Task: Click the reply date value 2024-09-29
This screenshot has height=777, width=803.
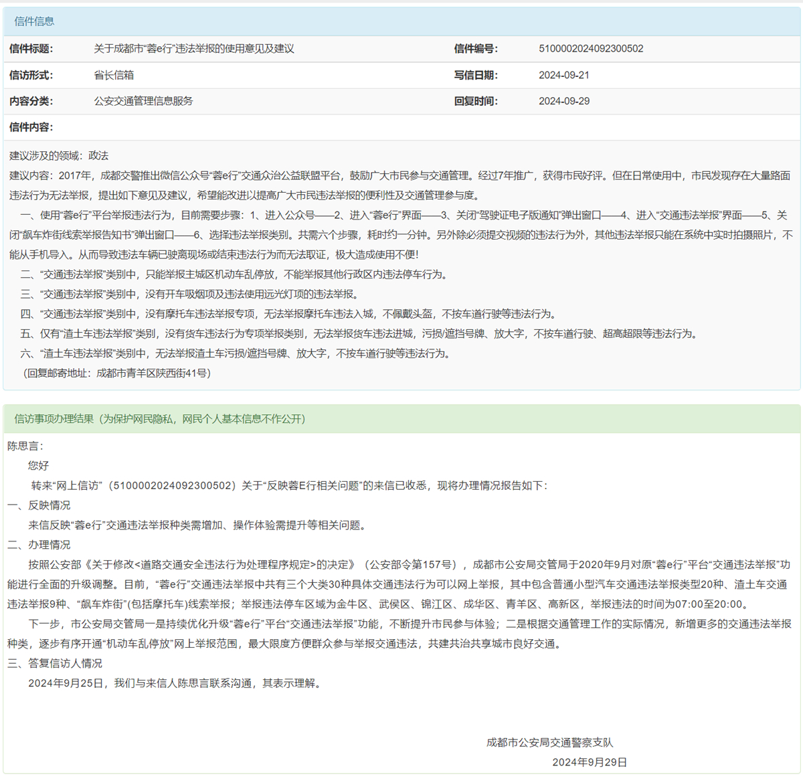Action: point(564,101)
